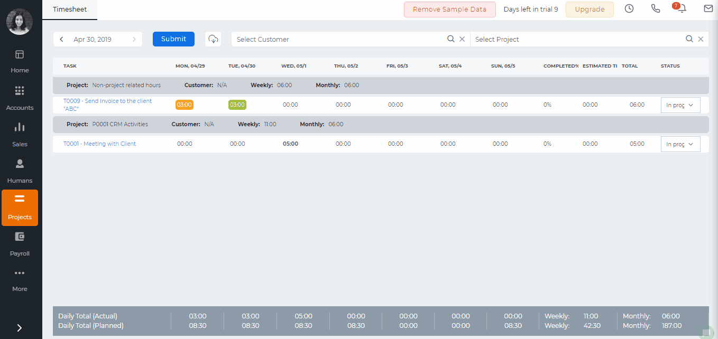Switch to the Timesheet tab
The height and width of the screenshot is (339, 718).
click(x=70, y=10)
